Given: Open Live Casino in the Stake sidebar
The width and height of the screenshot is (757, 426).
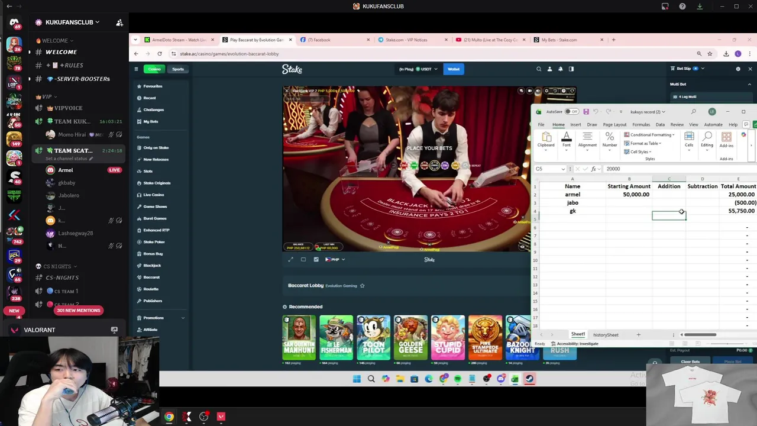Looking at the screenshot, I should [153, 195].
